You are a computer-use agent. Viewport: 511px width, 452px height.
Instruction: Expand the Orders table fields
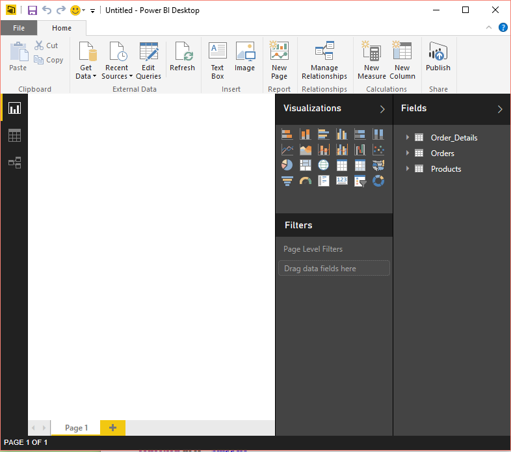tap(408, 153)
